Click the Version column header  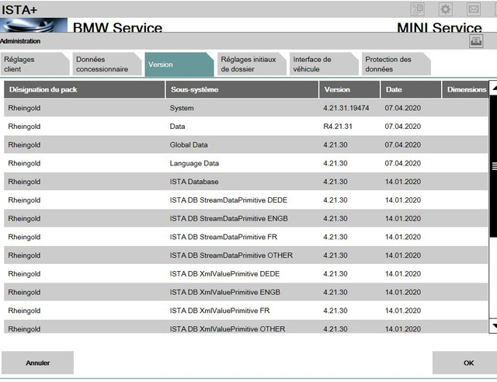coord(349,89)
